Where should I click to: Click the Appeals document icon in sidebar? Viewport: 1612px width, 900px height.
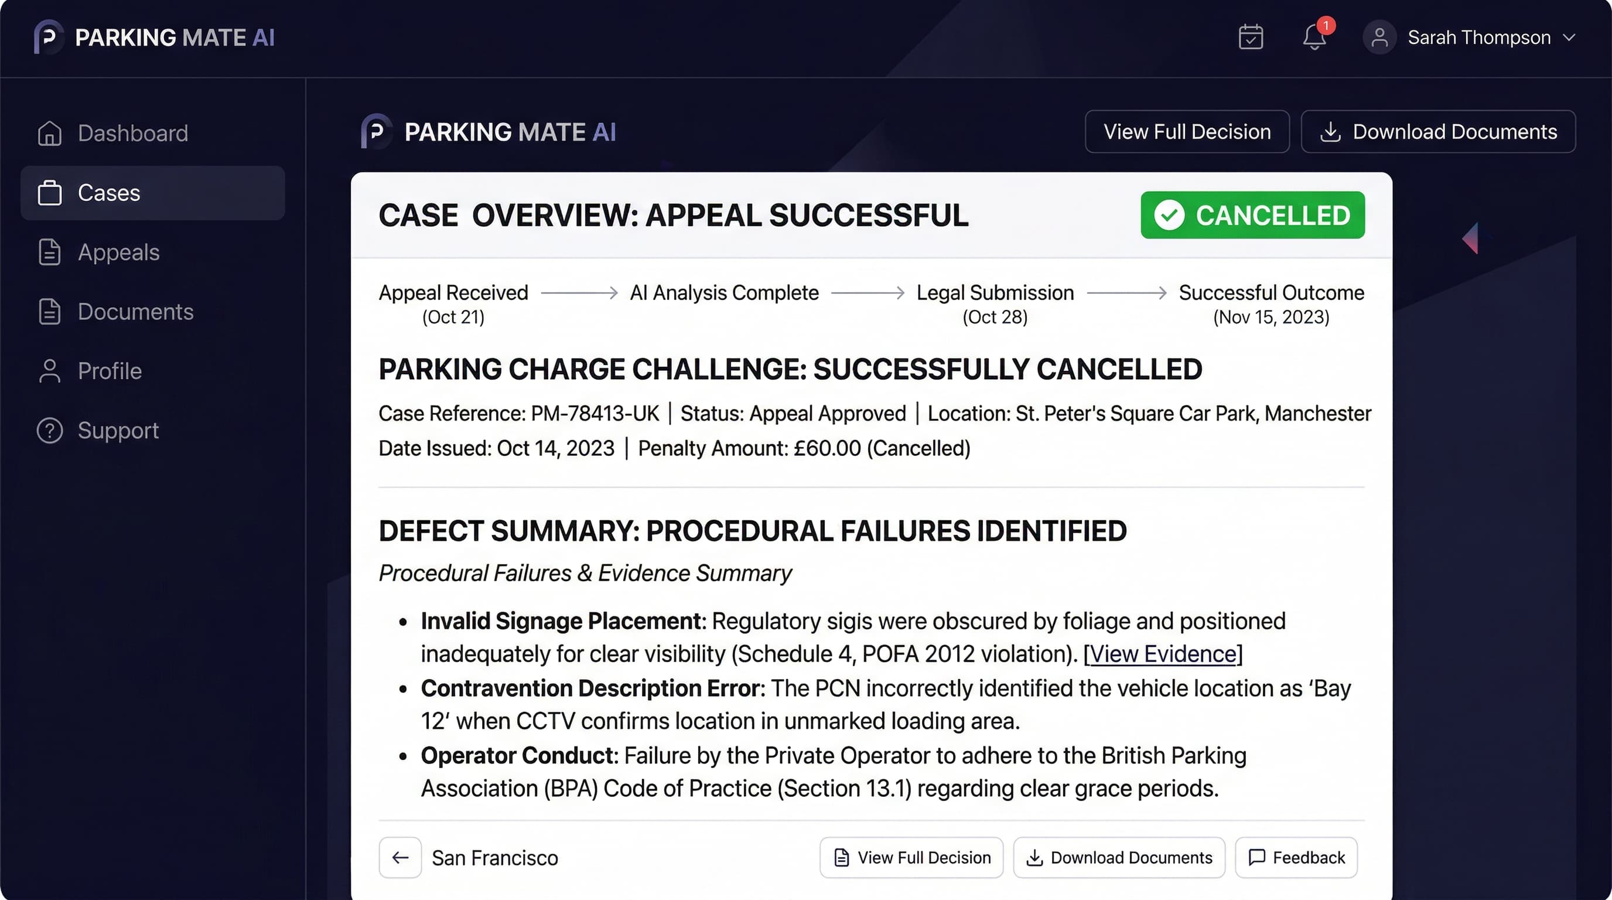[x=49, y=252]
